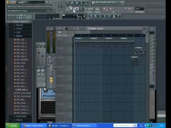Stop playback with the Stop button
This screenshot has height=128, width=171.
tap(77, 9)
